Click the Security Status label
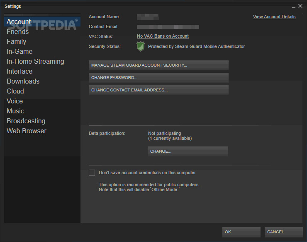The image size is (307, 242). click(x=105, y=46)
